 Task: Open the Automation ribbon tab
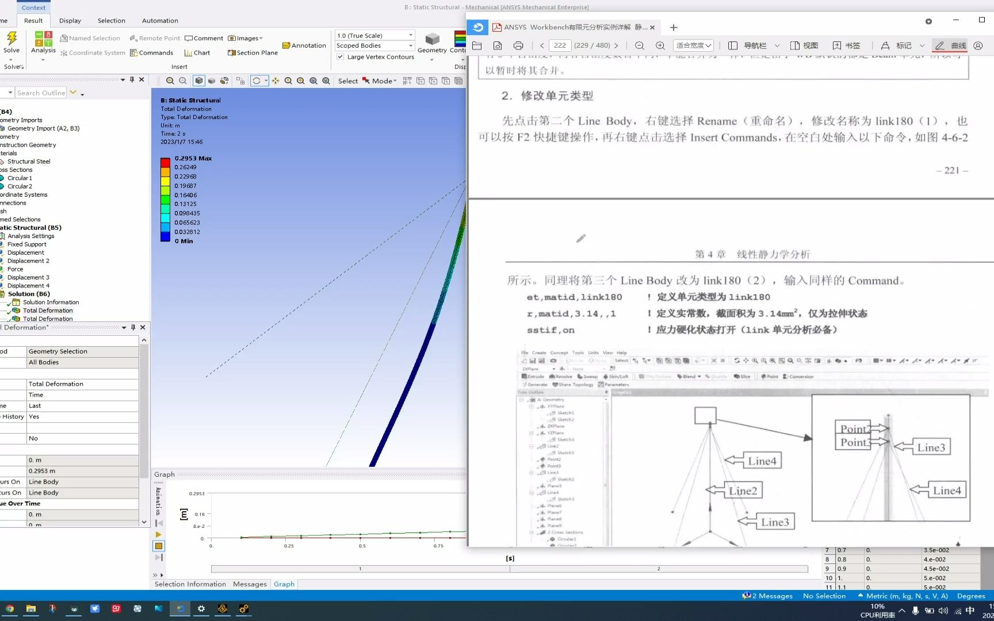click(x=160, y=21)
